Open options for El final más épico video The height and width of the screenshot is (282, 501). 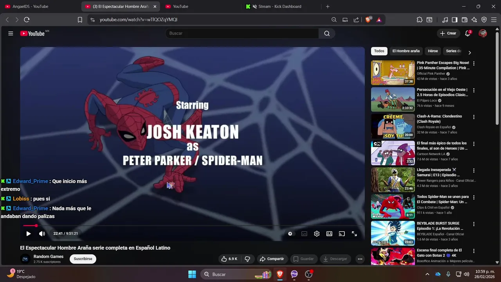click(x=474, y=144)
